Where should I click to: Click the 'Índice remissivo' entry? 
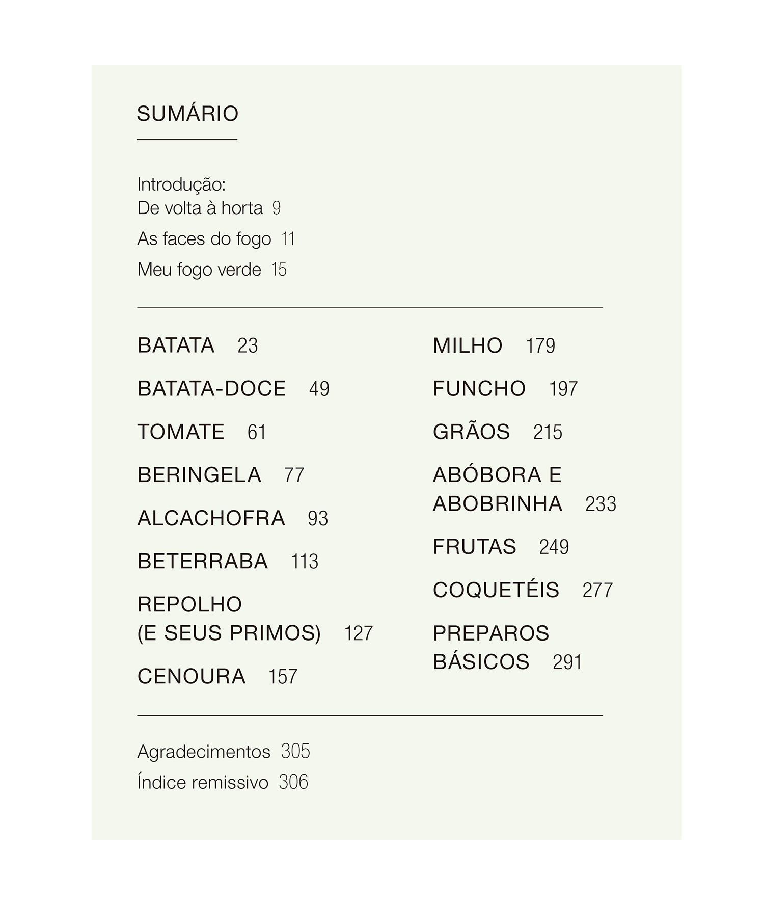pyautogui.click(x=203, y=782)
